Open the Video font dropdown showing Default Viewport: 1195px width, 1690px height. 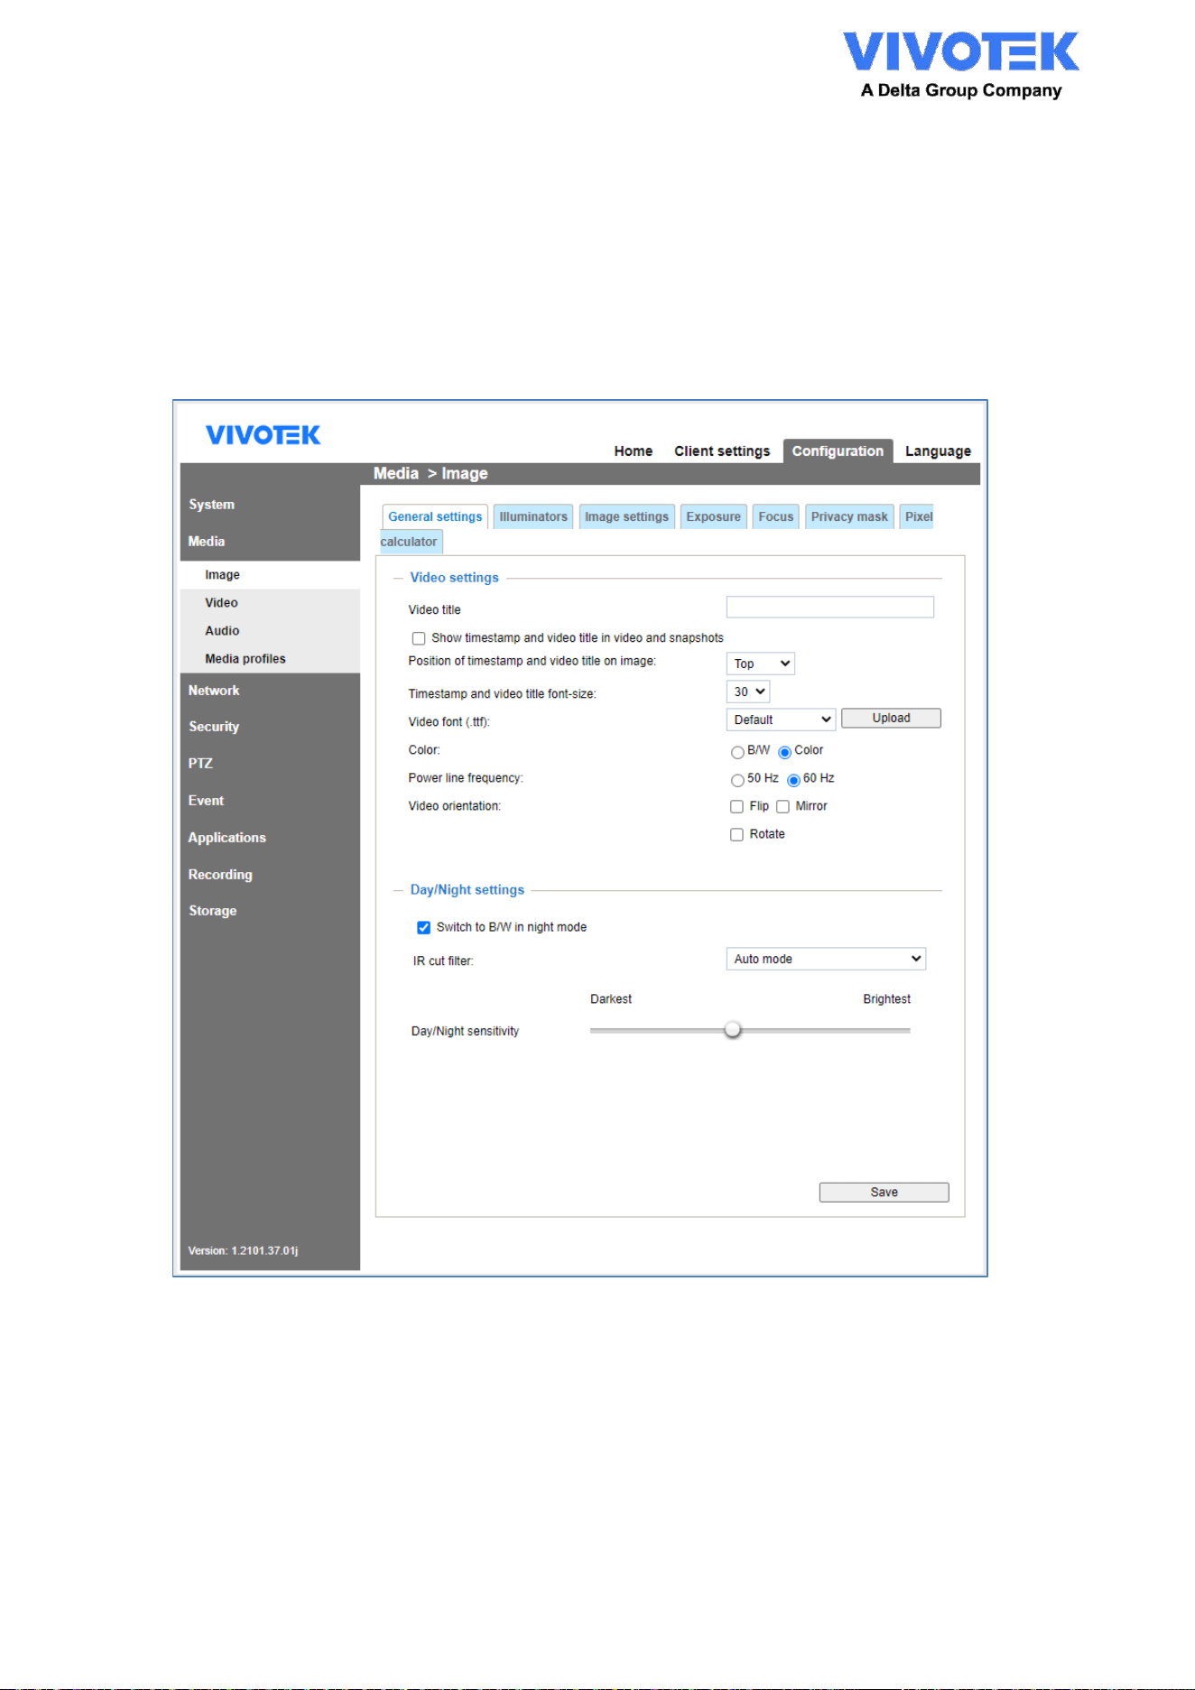tap(781, 720)
